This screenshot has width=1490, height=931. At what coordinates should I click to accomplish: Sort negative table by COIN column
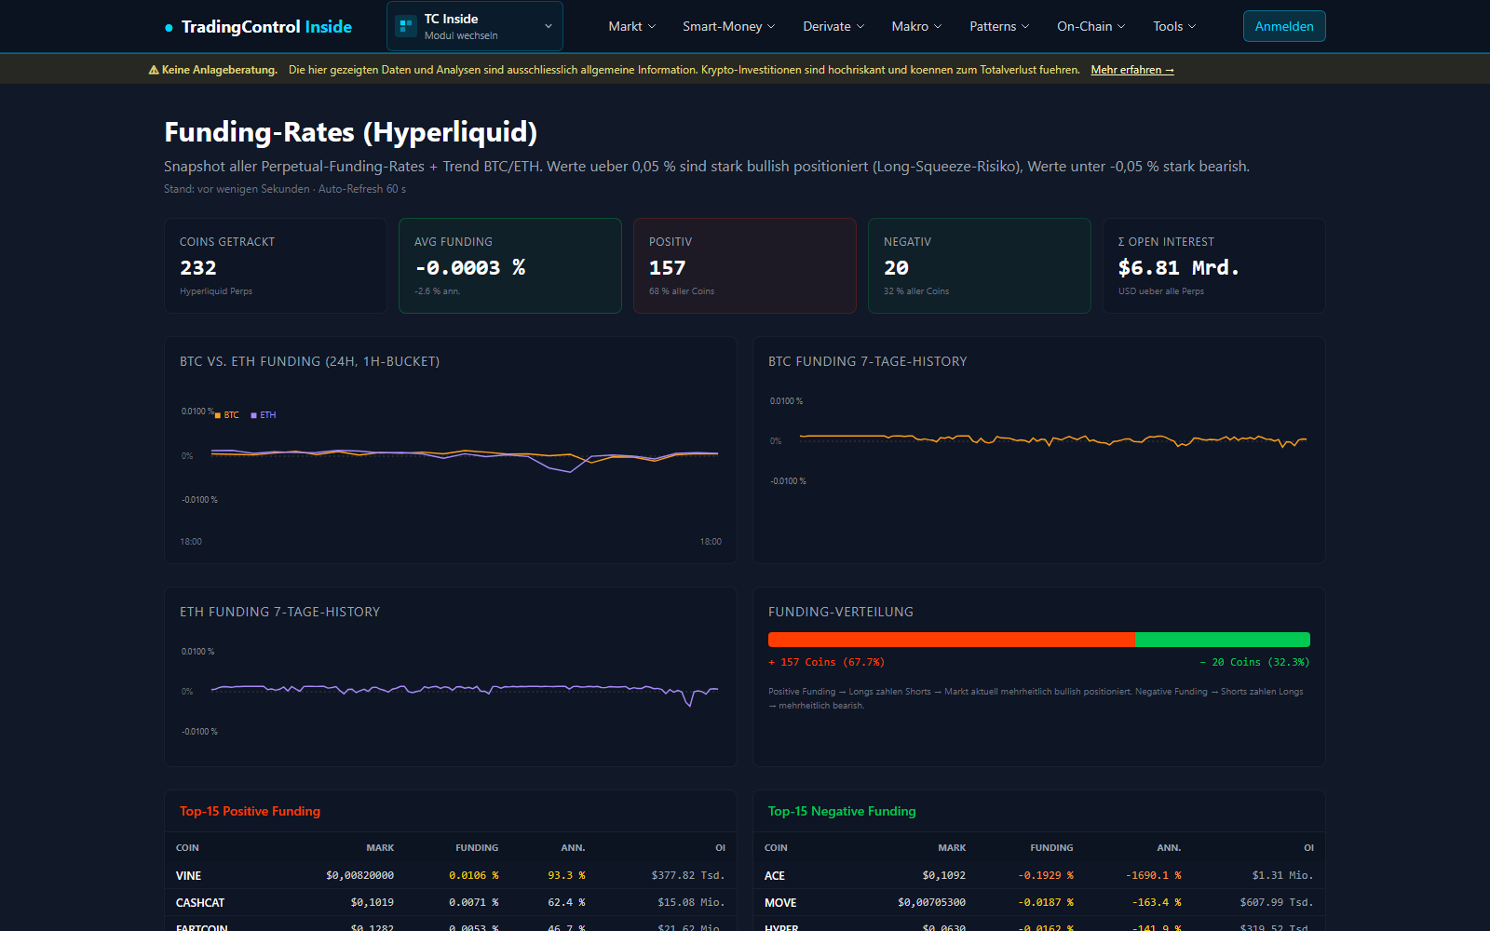(776, 848)
